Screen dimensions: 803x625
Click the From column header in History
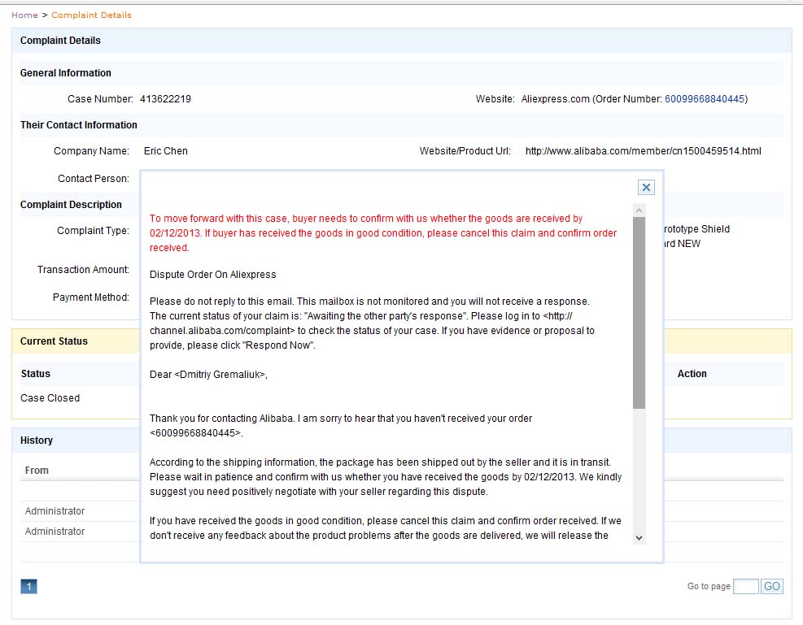coord(37,471)
